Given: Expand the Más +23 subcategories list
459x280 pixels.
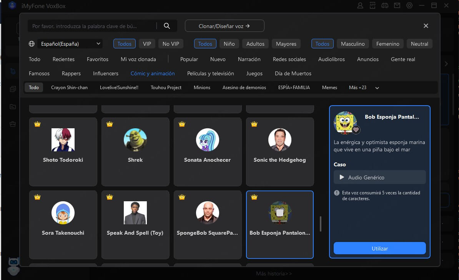Looking at the screenshot, I should (x=364, y=88).
